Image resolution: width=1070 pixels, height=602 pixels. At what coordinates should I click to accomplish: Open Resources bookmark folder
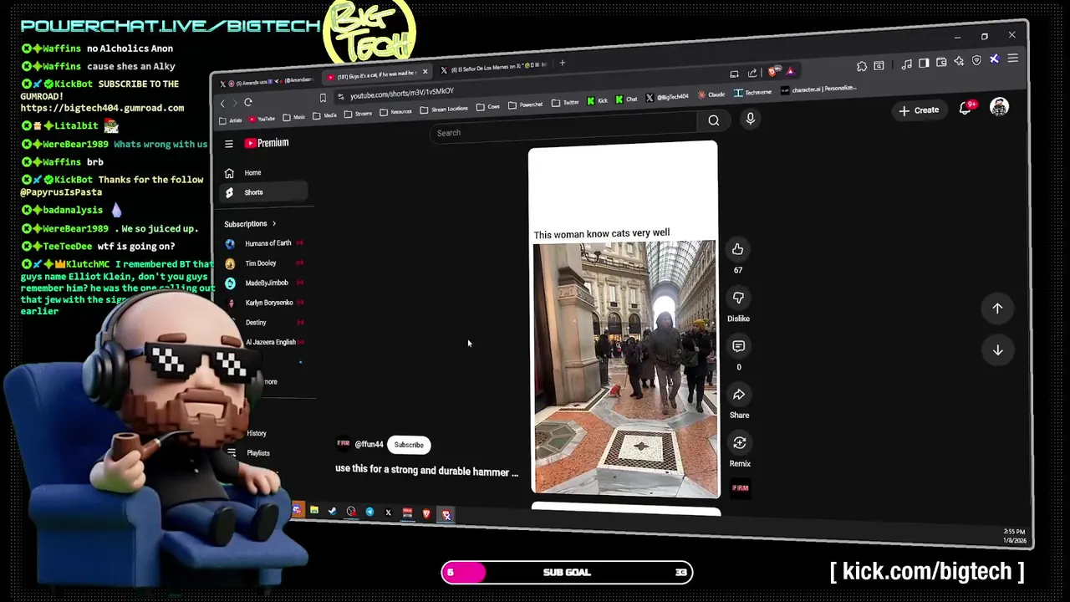coord(396,112)
